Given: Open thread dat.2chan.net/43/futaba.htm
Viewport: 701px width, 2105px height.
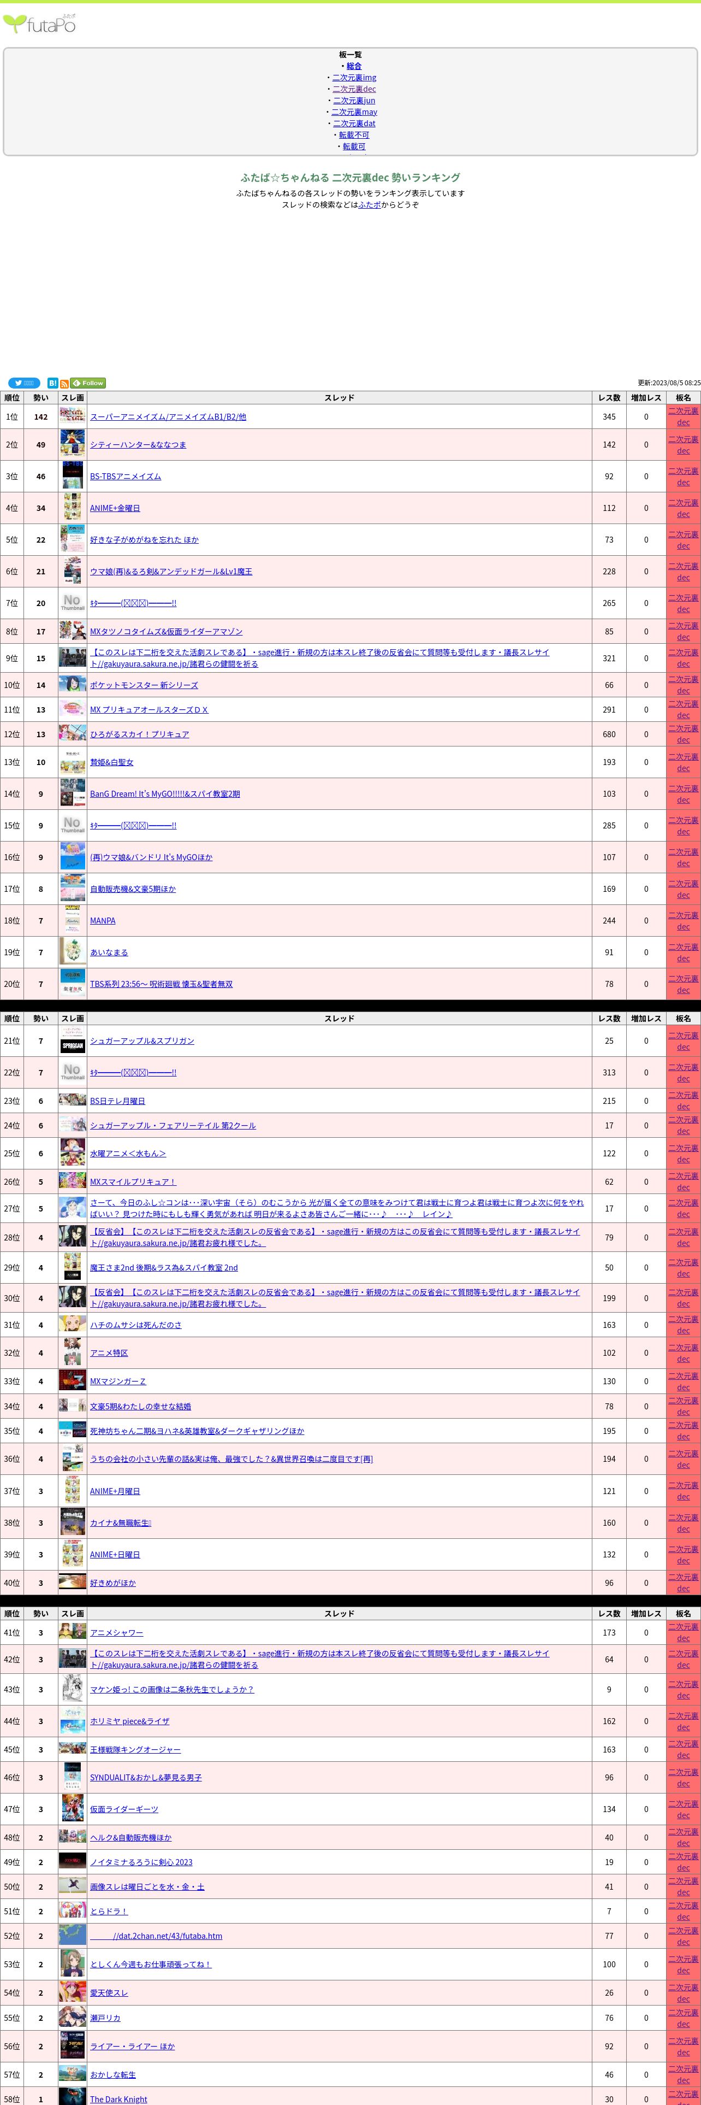Looking at the screenshot, I should click(x=156, y=1936).
